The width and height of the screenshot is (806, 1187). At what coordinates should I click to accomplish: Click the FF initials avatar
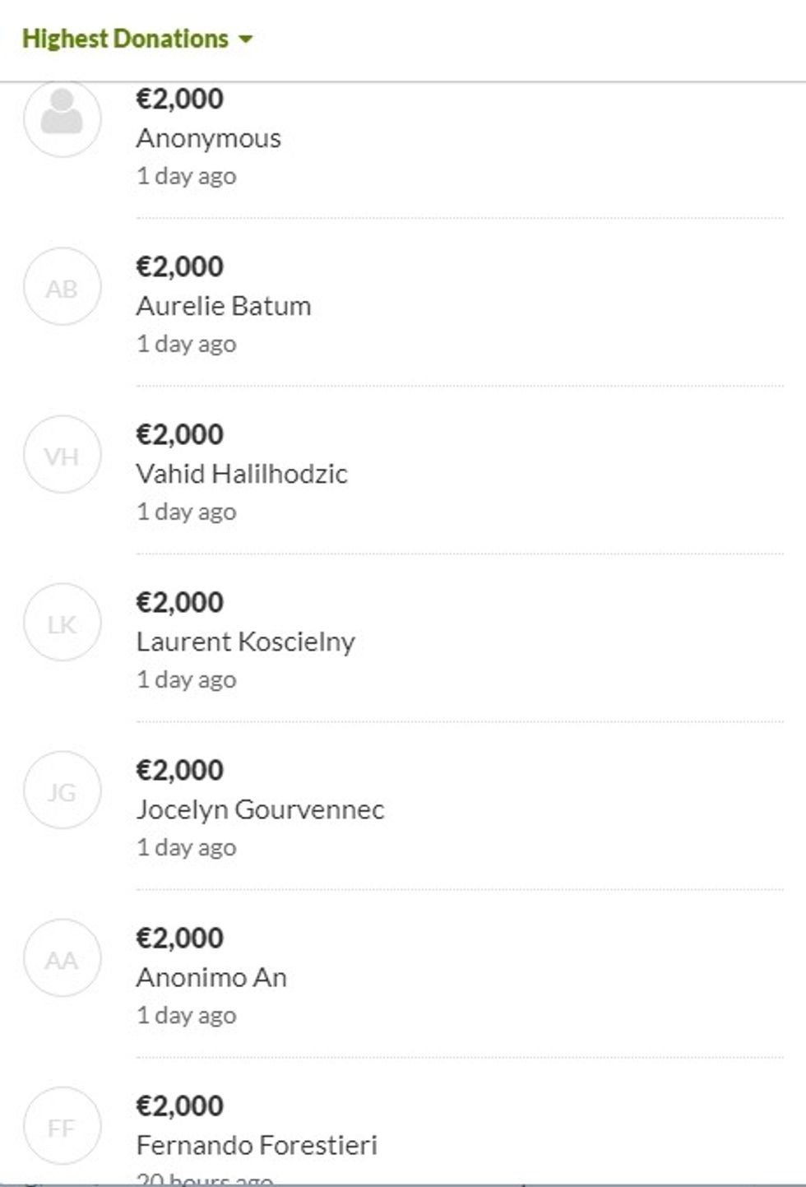(63, 1126)
